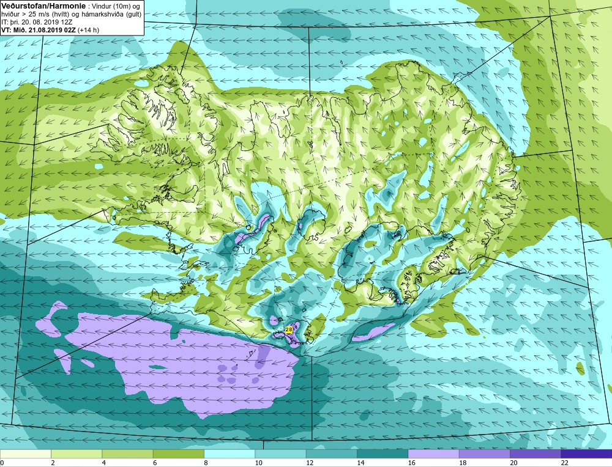
Task: Click the legend scale label '4'
Action: coord(104,463)
